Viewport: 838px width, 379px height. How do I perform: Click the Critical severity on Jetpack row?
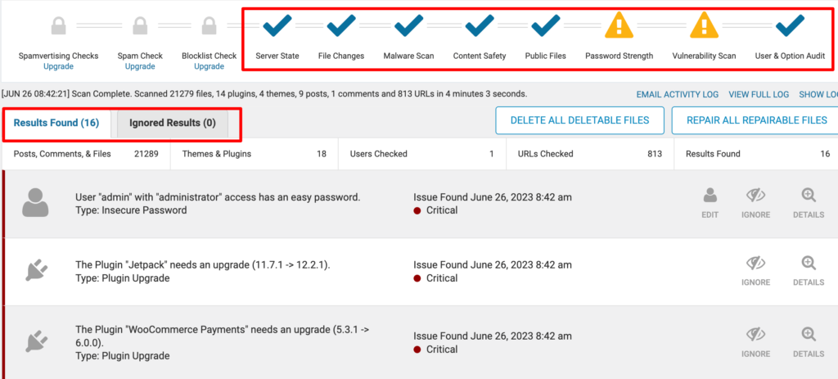click(x=435, y=278)
